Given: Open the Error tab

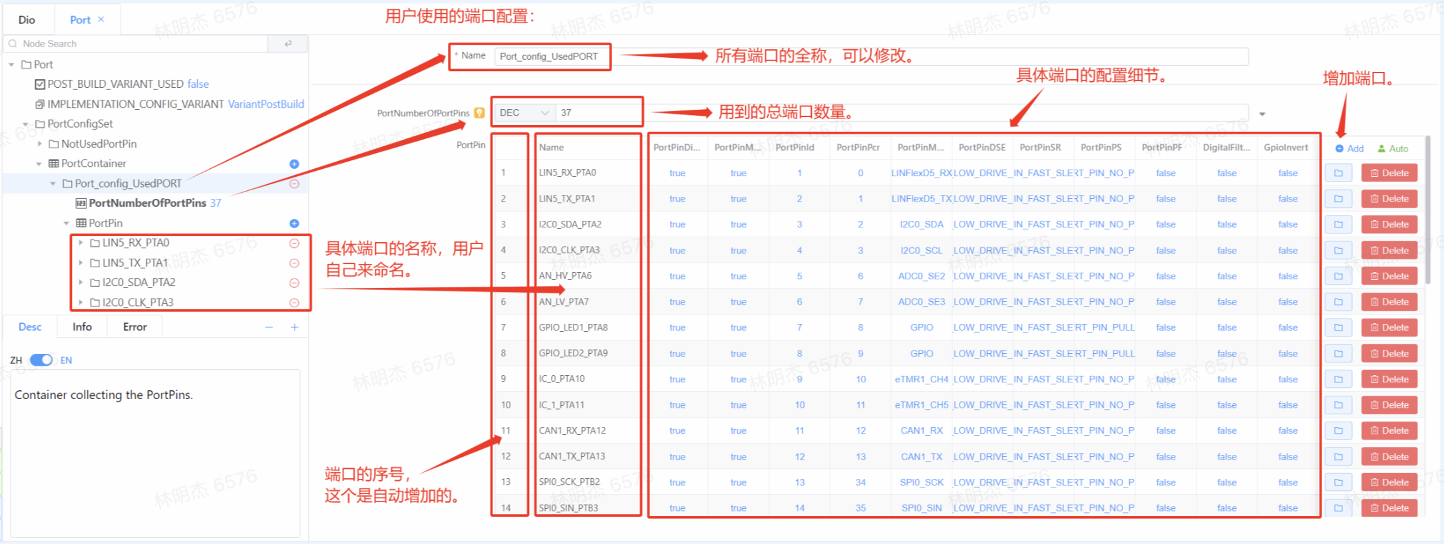Looking at the screenshot, I should coord(134,327).
